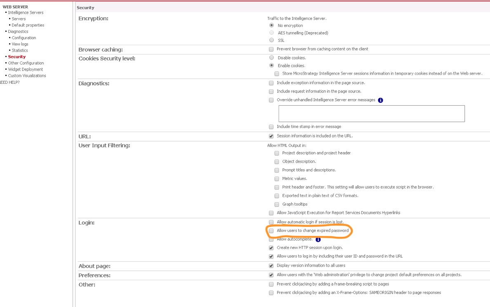The width and height of the screenshot is (490, 307).
Task: Check Prevent clickjacking with frame-breaking script
Action: (271, 284)
